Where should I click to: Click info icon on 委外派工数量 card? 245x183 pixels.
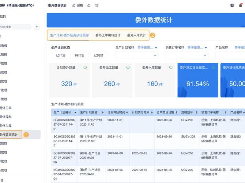tap(128, 67)
